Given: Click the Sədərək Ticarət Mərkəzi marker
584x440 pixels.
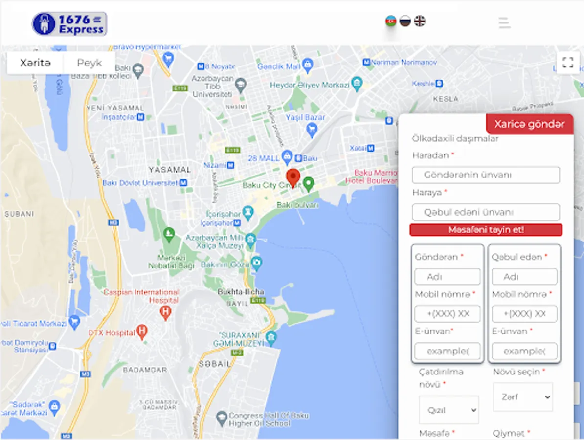Looking at the screenshot, I should (x=54, y=408).
